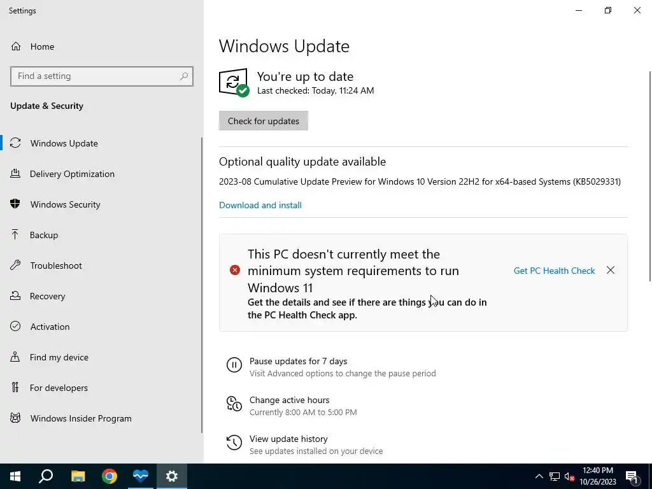Open Backup settings page
Viewport: 652px width, 489px height.
(101, 235)
